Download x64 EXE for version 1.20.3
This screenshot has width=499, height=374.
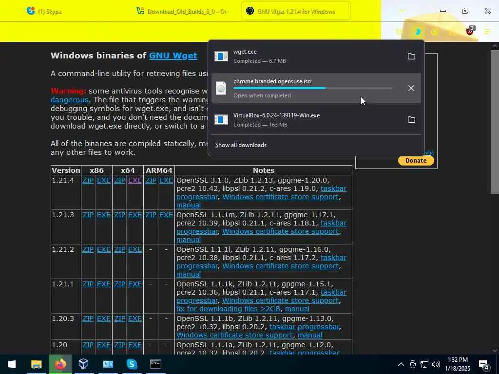pyautogui.click(x=135, y=318)
